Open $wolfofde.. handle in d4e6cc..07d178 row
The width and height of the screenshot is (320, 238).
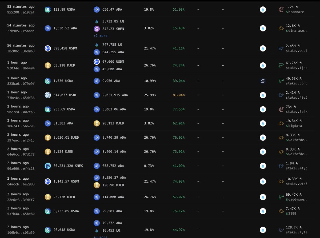(297, 155)
